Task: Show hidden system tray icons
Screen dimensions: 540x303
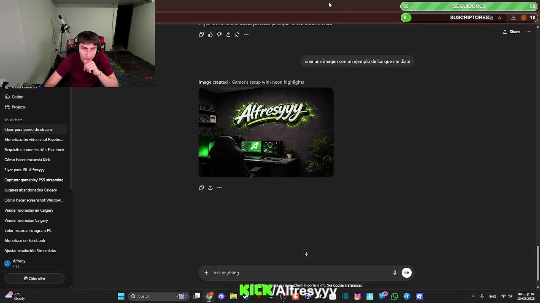Action: click(473, 296)
